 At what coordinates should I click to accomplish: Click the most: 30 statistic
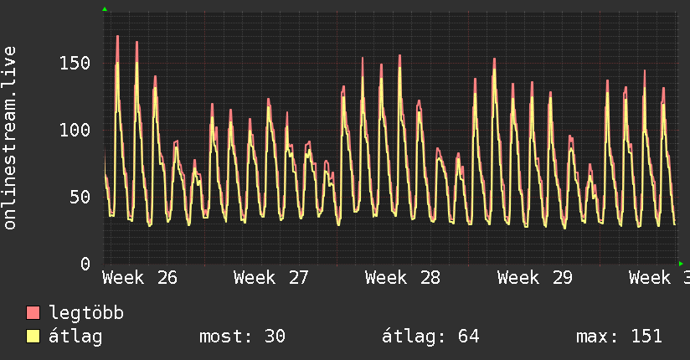pos(243,337)
